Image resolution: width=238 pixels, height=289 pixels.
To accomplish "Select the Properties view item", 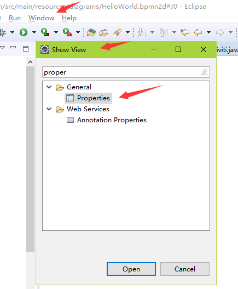I will click(x=88, y=98).
